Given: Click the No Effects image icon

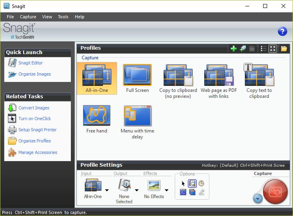Looking at the screenshot, I should point(154,185).
